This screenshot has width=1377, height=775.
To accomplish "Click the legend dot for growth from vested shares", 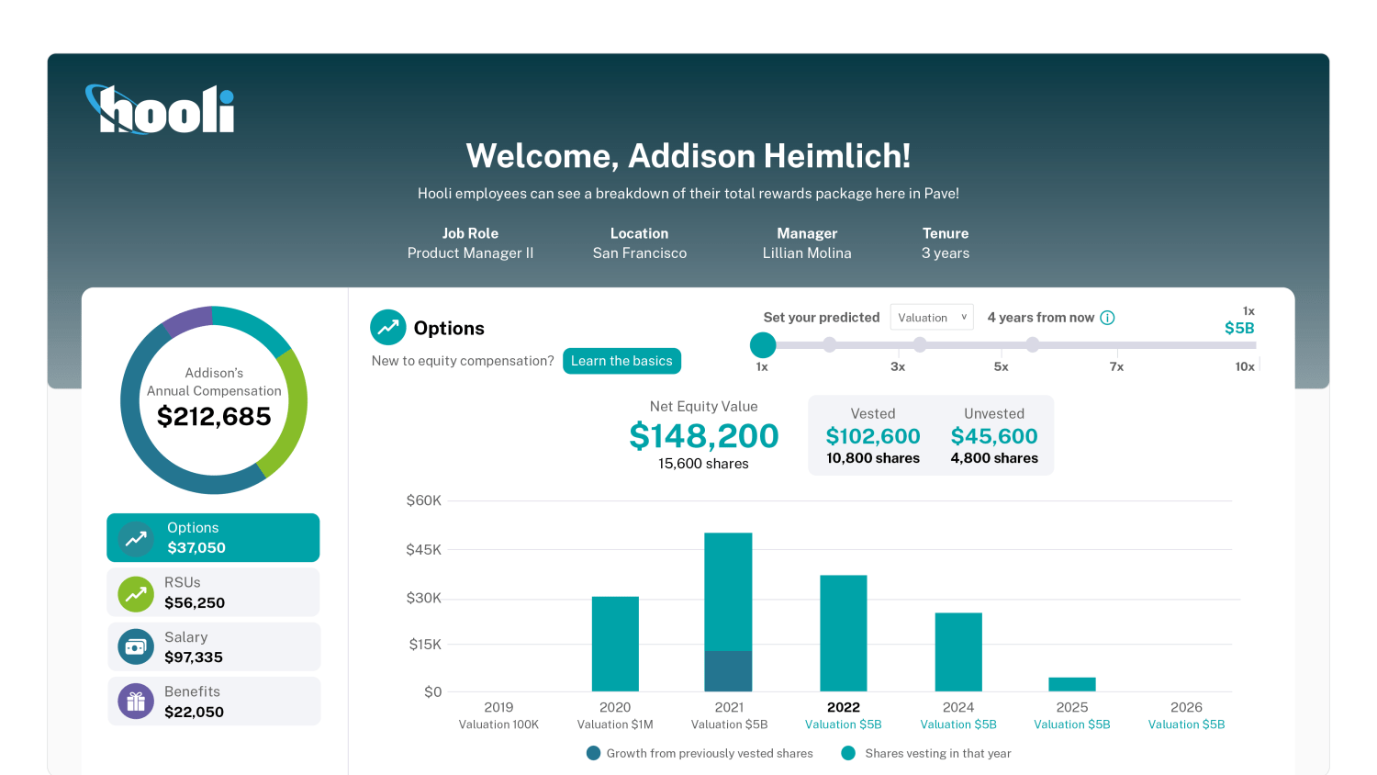I will [593, 753].
